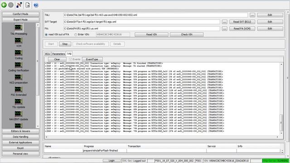Select read VIN out of FA option

[x=46, y=34]
